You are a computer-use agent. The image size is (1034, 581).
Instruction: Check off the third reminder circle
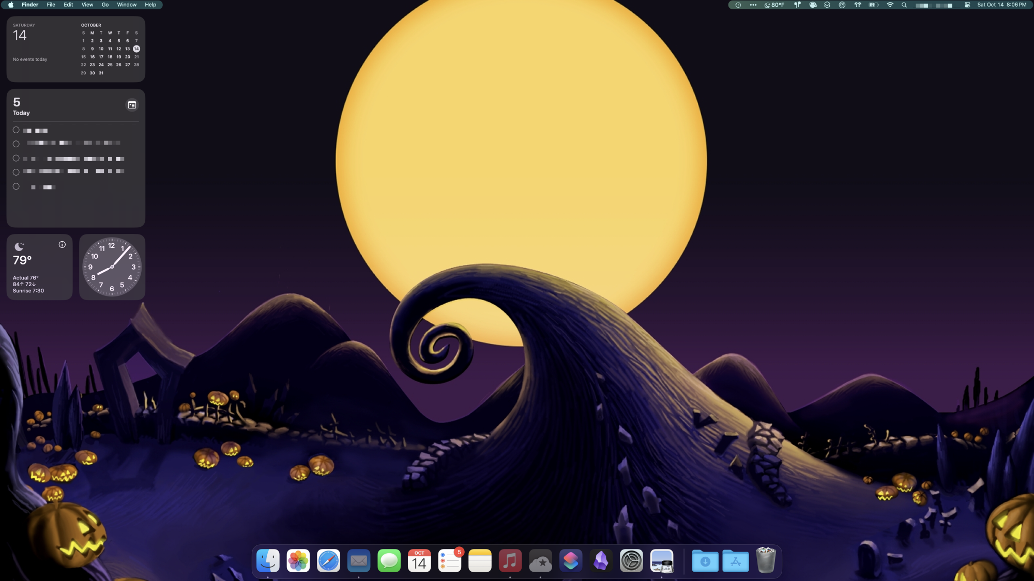pyautogui.click(x=16, y=159)
